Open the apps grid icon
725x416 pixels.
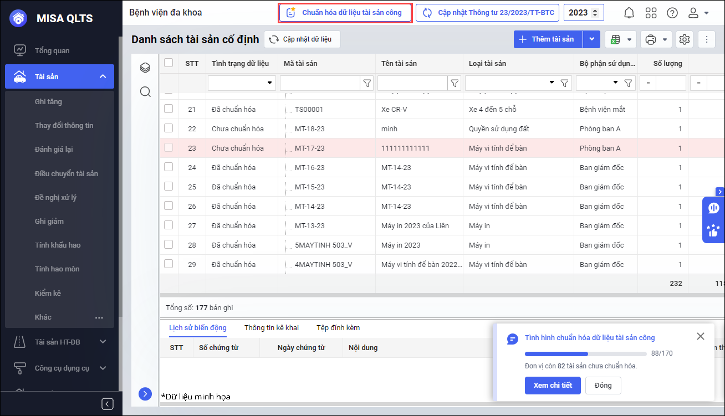[651, 13]
